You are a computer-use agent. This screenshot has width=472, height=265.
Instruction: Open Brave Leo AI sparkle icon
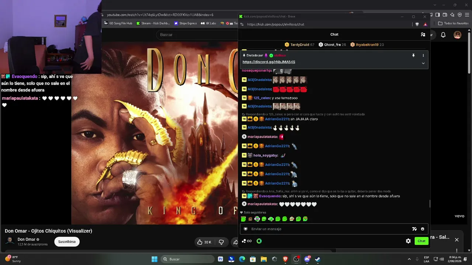click(x=452, y=15)
